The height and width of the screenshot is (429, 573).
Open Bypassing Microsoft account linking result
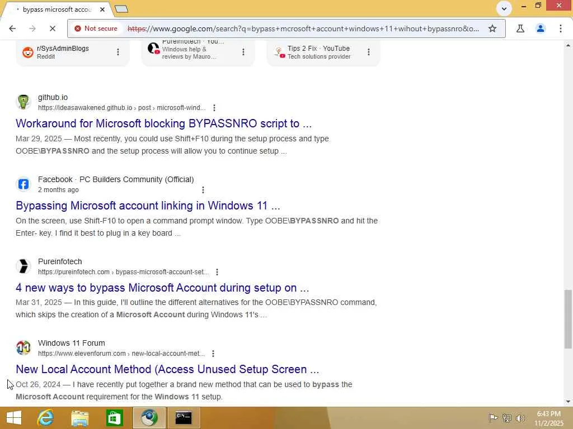coord(148,206)
